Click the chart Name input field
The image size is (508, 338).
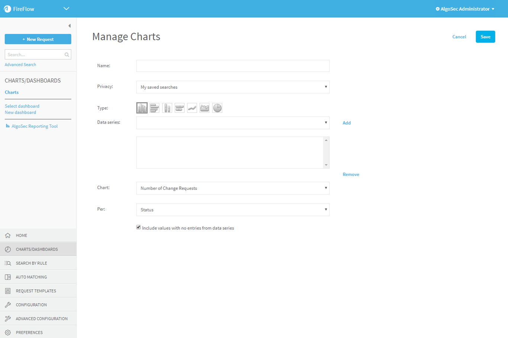233,66
